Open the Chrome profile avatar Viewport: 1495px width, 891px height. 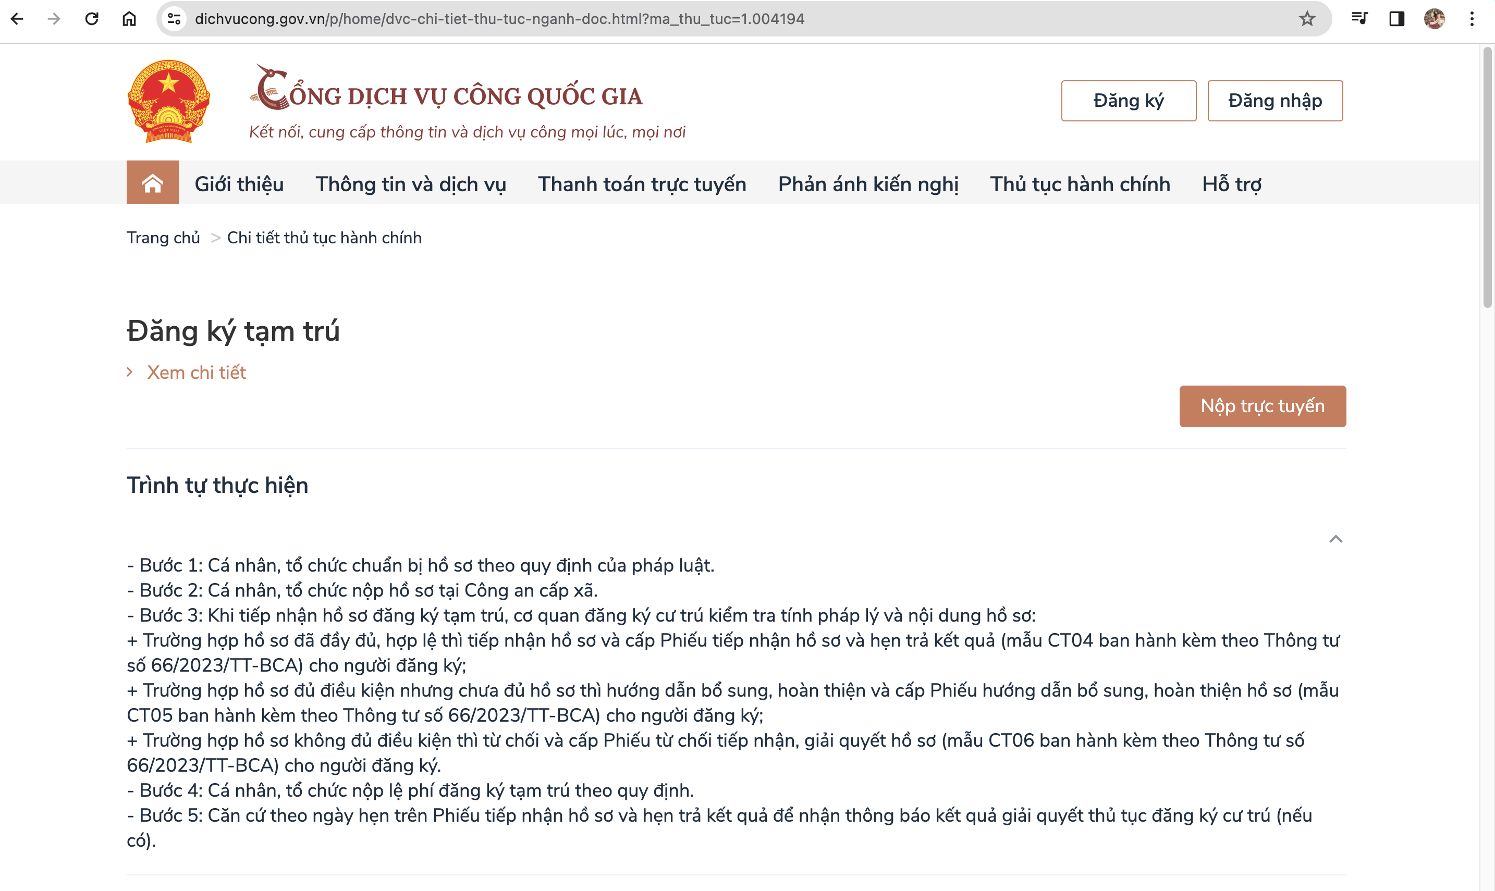(1435, 19)
